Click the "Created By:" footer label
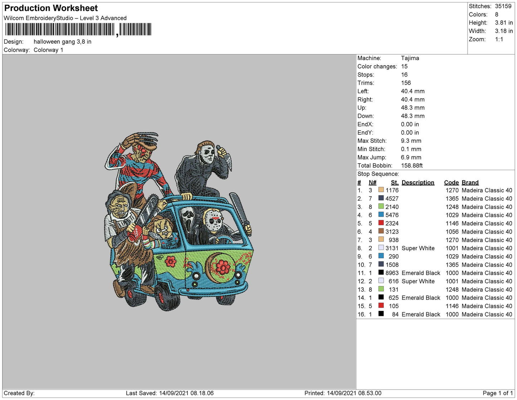517x400 pixels. (x=19, y=393)
